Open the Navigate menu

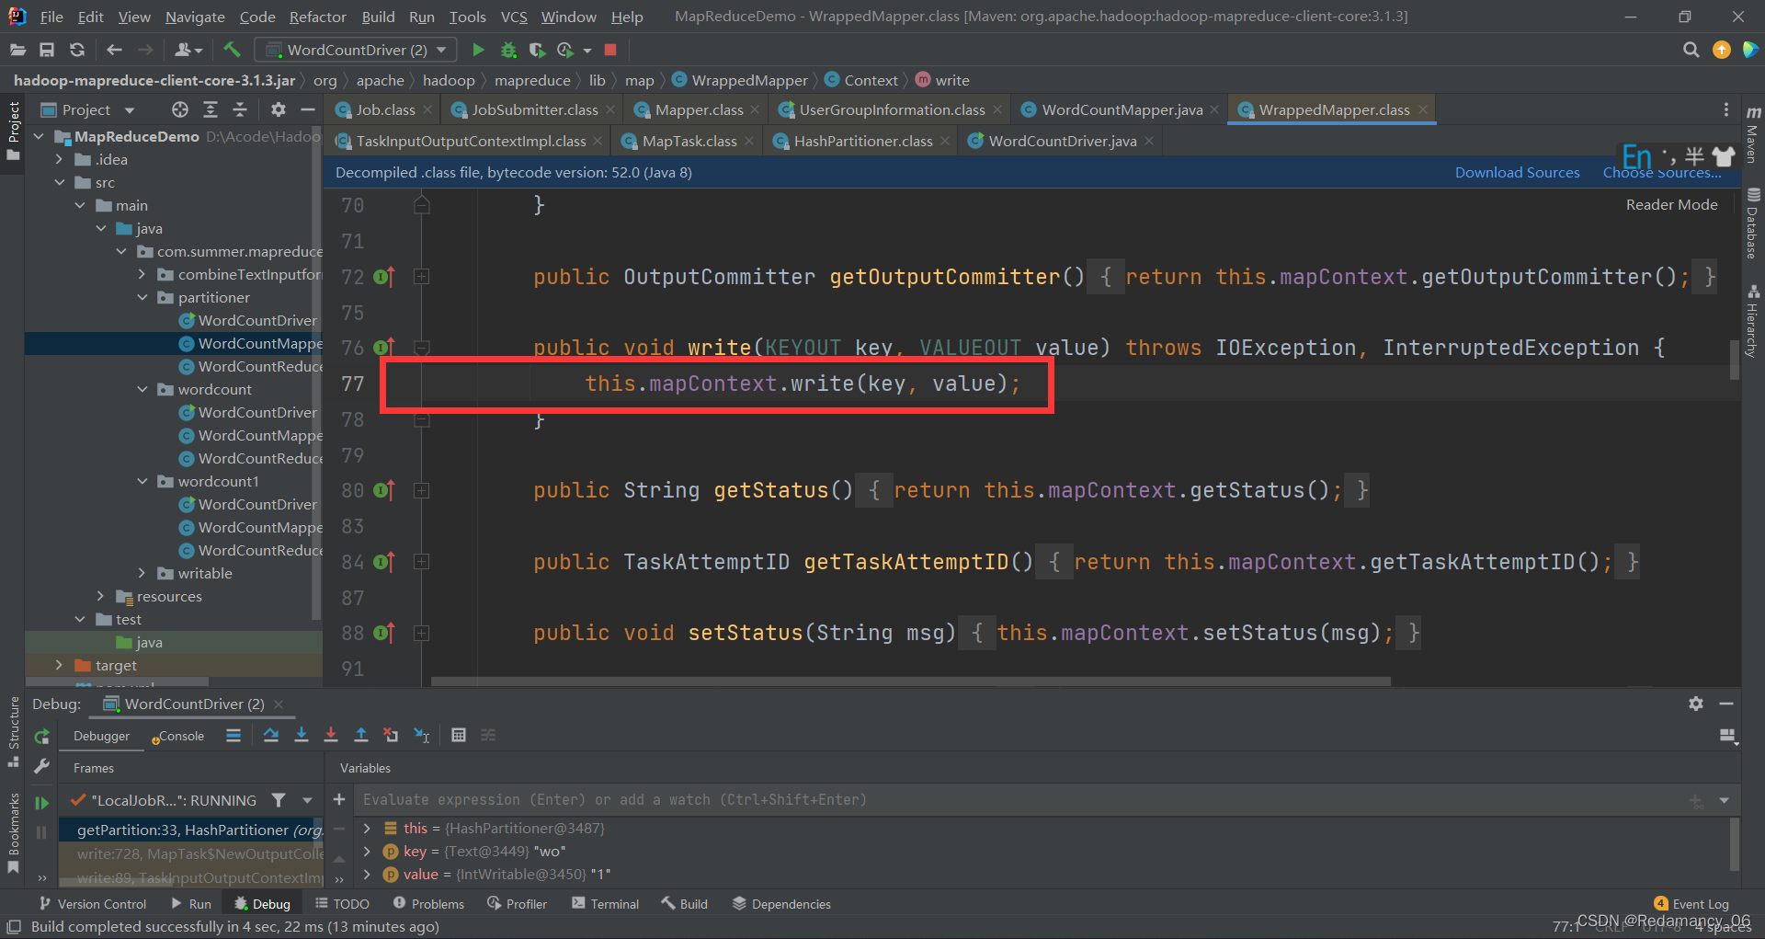[x=195, y=17]
